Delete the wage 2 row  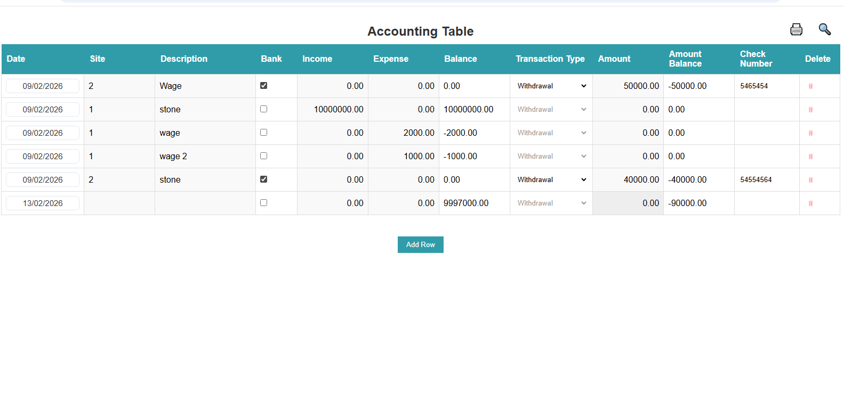click(810, 157)
